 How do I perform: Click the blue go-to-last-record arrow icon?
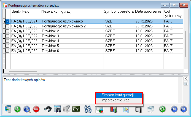(183, 109)
